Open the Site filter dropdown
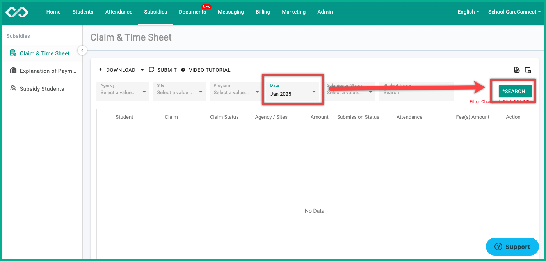 pyautogui.click(x=179, y=91)
